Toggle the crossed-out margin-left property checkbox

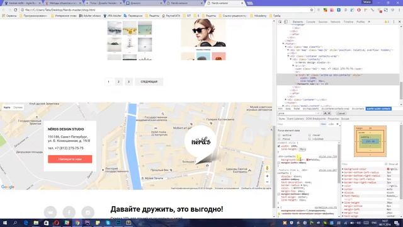279,163
